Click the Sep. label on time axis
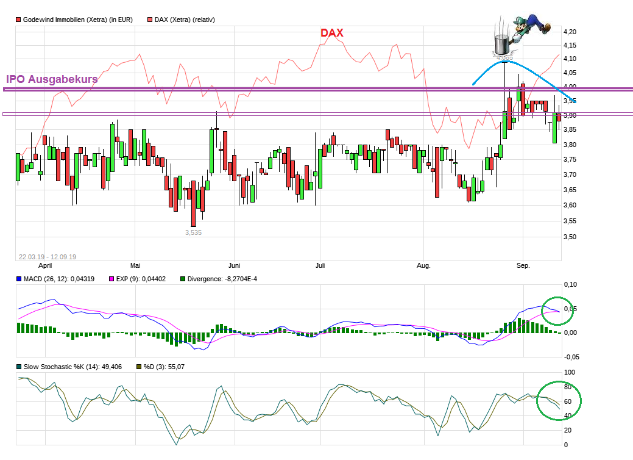 523,266
